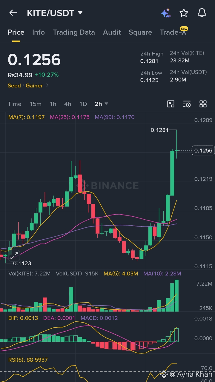Switch to the Trade-X tab
Image resolution: width=215 pixels, height=382 pixels.
tap(173, 32)
